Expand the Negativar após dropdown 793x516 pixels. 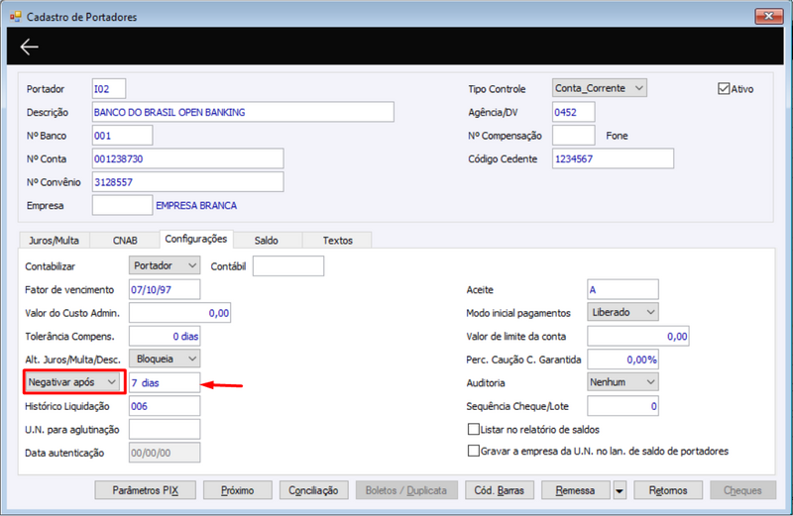(73, 382)
